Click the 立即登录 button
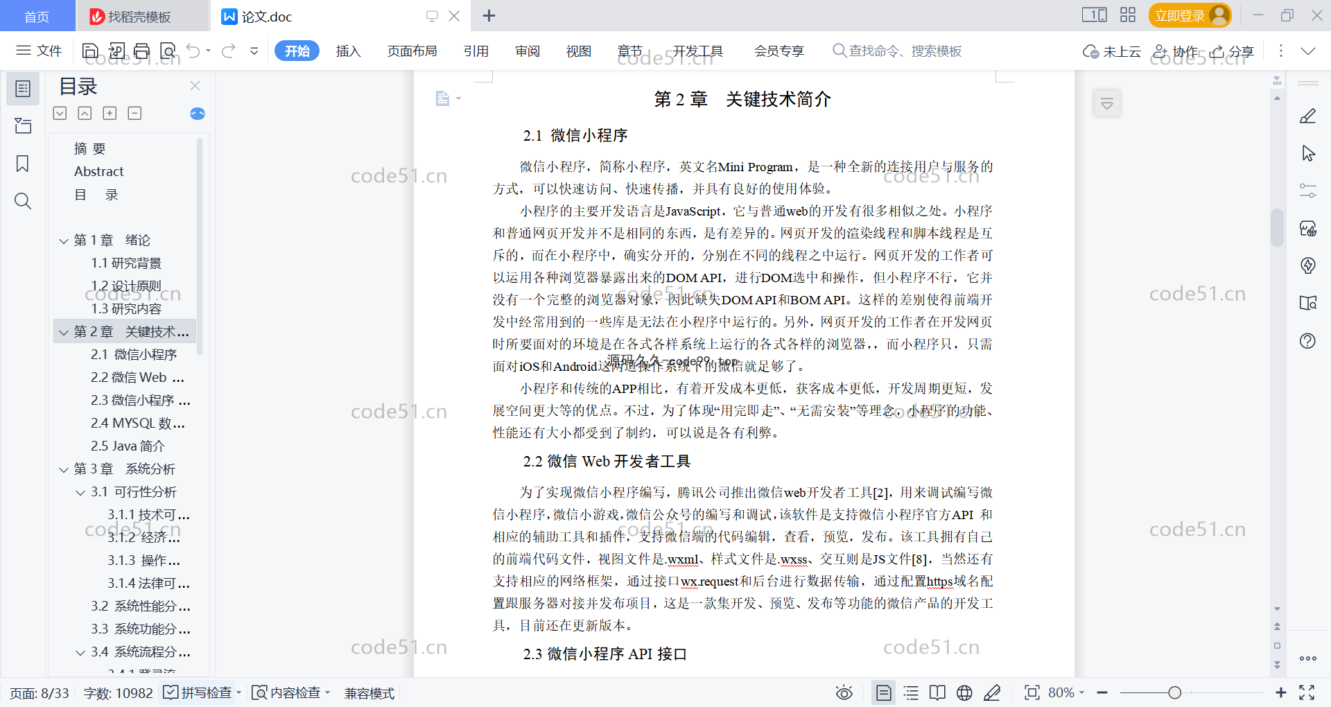1331x707 pixels. pyautogui.click(x=1190, y=15)
